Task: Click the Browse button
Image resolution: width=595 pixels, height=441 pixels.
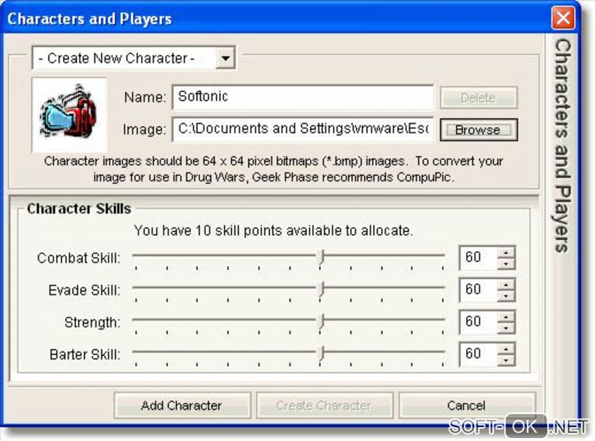Action: click(x=478, y=130)
